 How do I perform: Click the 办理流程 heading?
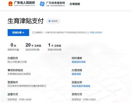click(x=77, y=70)
